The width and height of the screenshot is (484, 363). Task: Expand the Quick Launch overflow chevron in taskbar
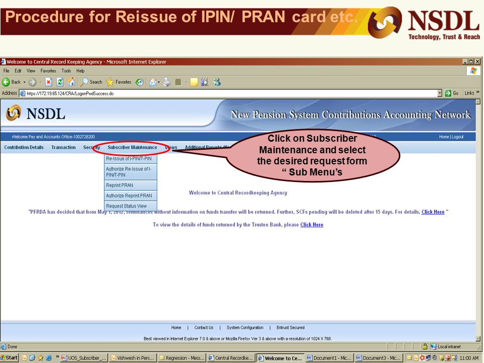point(57,357)
